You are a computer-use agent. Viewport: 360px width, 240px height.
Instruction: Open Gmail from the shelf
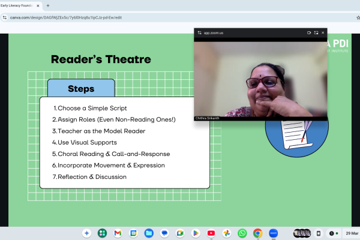pyautogui.click(x=118, y=233)
